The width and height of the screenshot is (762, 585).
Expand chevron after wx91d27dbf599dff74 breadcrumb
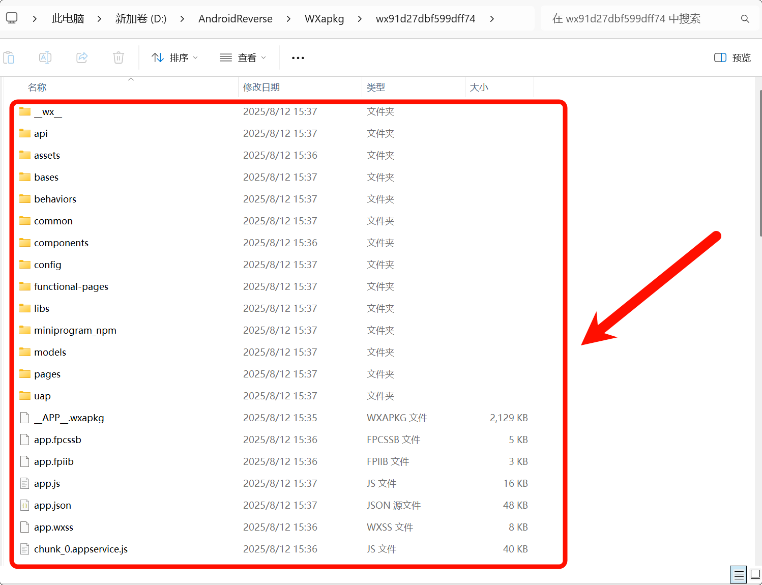coord(492,19)
